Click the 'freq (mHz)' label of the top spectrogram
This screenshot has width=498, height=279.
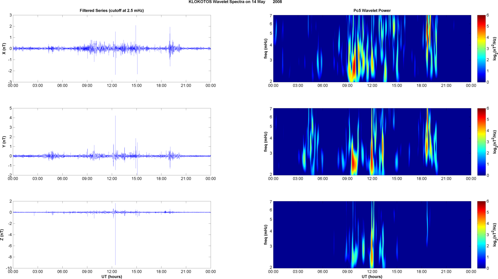click(266, 49)
